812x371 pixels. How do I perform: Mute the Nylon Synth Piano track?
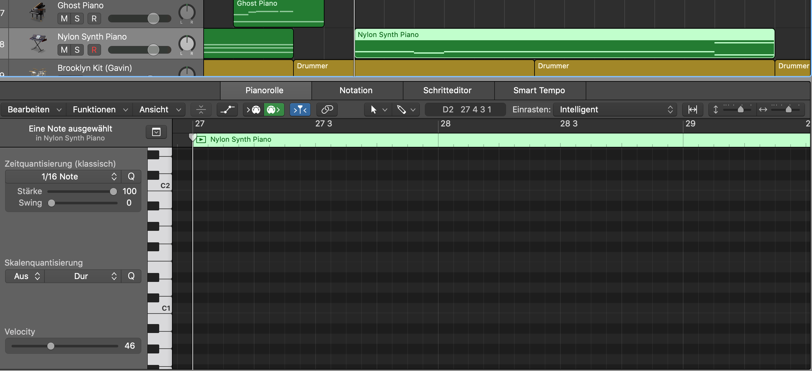[64, 50]
